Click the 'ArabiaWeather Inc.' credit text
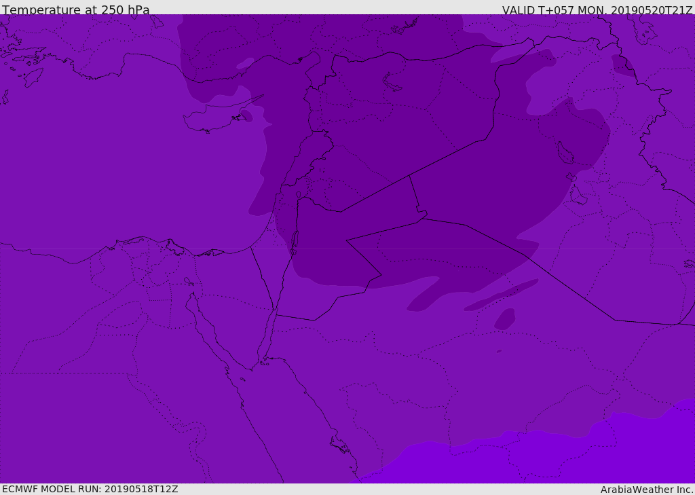 coord(647,490)
